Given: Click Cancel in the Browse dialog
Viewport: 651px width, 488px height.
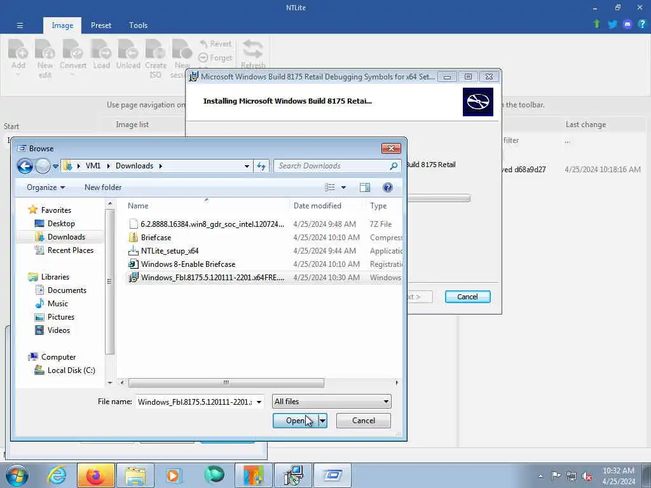Looking at the screenshot, I should 363,421.
